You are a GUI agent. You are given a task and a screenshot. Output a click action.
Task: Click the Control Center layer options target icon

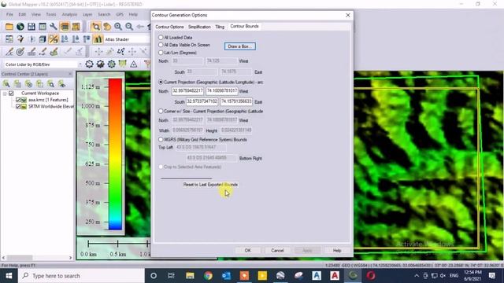coord(28,84)
